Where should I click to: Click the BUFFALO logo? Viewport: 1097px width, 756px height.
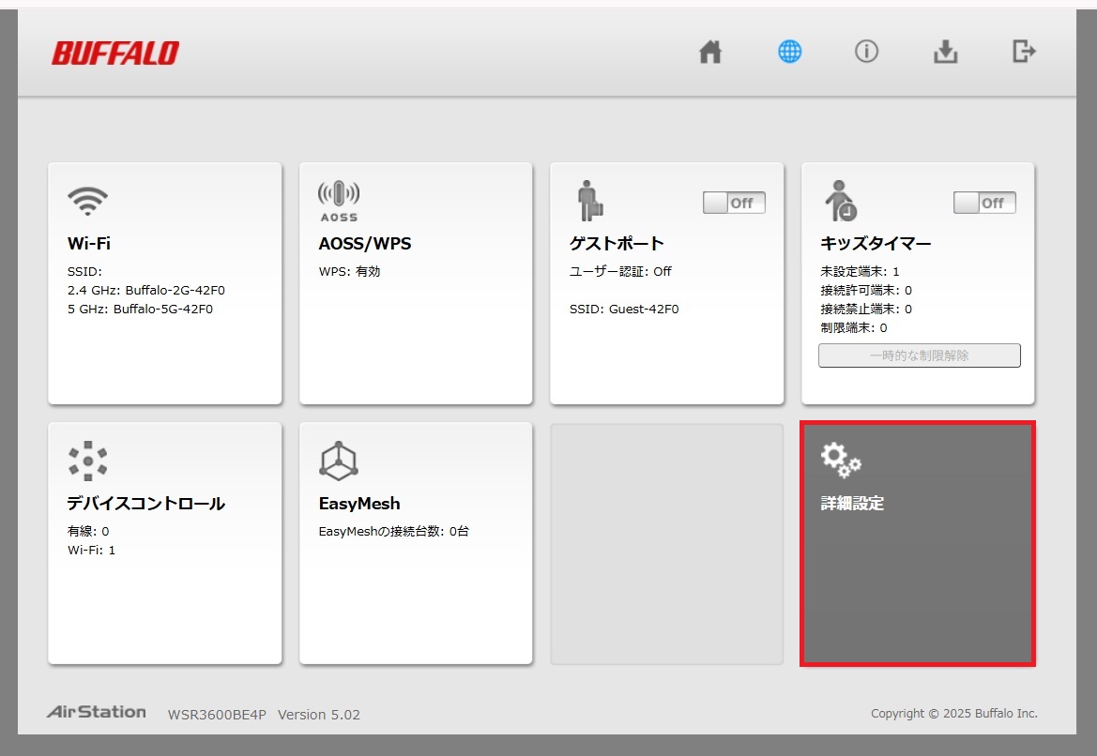[115, 53]
